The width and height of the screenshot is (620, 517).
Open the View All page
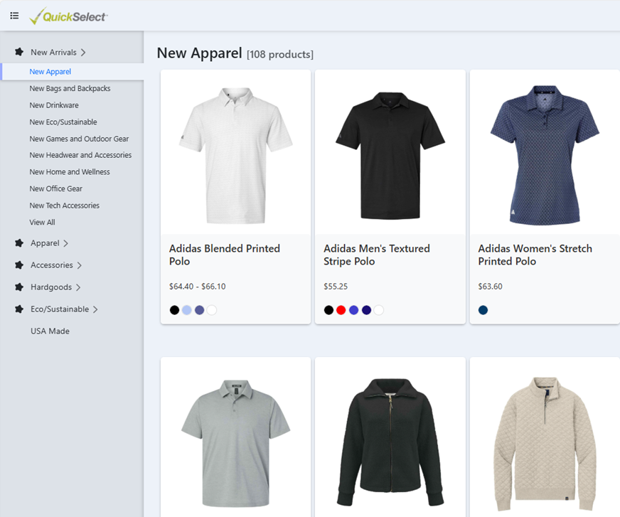click(x=42, y=221)
